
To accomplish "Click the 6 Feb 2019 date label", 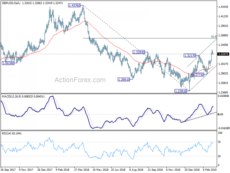I will coord(210,170).
